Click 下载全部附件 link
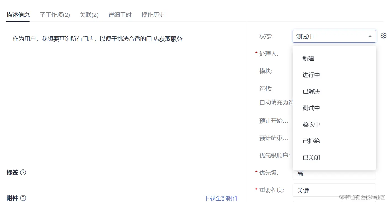Screen dimensions: 387x202 [x=221, y=198]
